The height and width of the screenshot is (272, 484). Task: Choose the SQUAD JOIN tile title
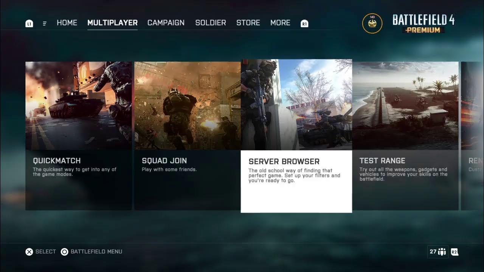coord(164,161)
